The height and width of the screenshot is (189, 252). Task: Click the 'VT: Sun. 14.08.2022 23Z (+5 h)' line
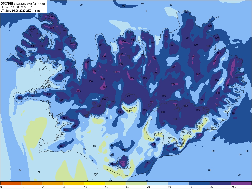[20, 11]
